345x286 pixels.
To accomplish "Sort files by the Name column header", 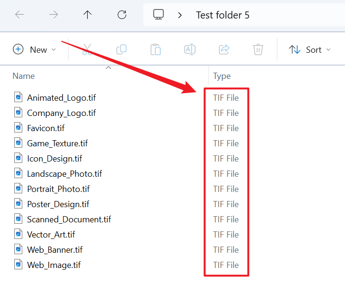I will point(24,76).
